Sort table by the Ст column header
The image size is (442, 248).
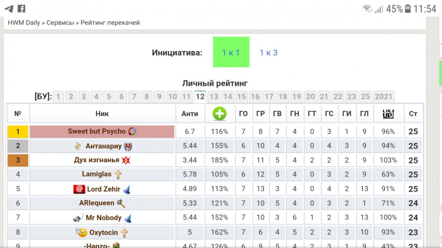point(413,114)
